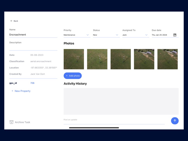Click the Thu Jan 25 2024 date field
188x141 pixels.
pyautogui.click(x=165, y=35)
